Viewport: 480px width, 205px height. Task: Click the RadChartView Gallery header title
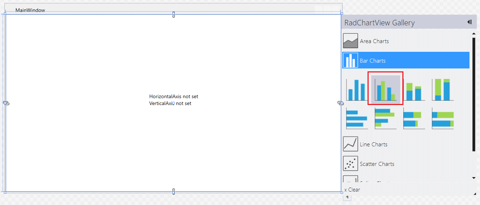point(380,23)
